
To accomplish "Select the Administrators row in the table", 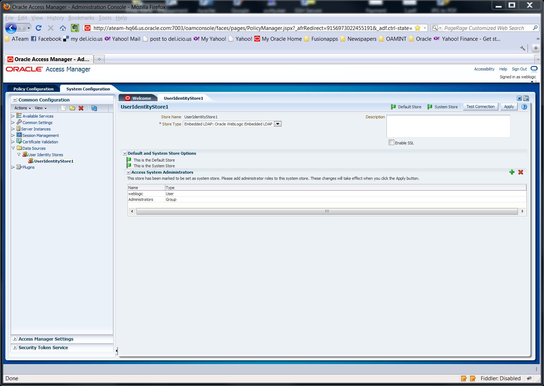I will tap(327, 199).
